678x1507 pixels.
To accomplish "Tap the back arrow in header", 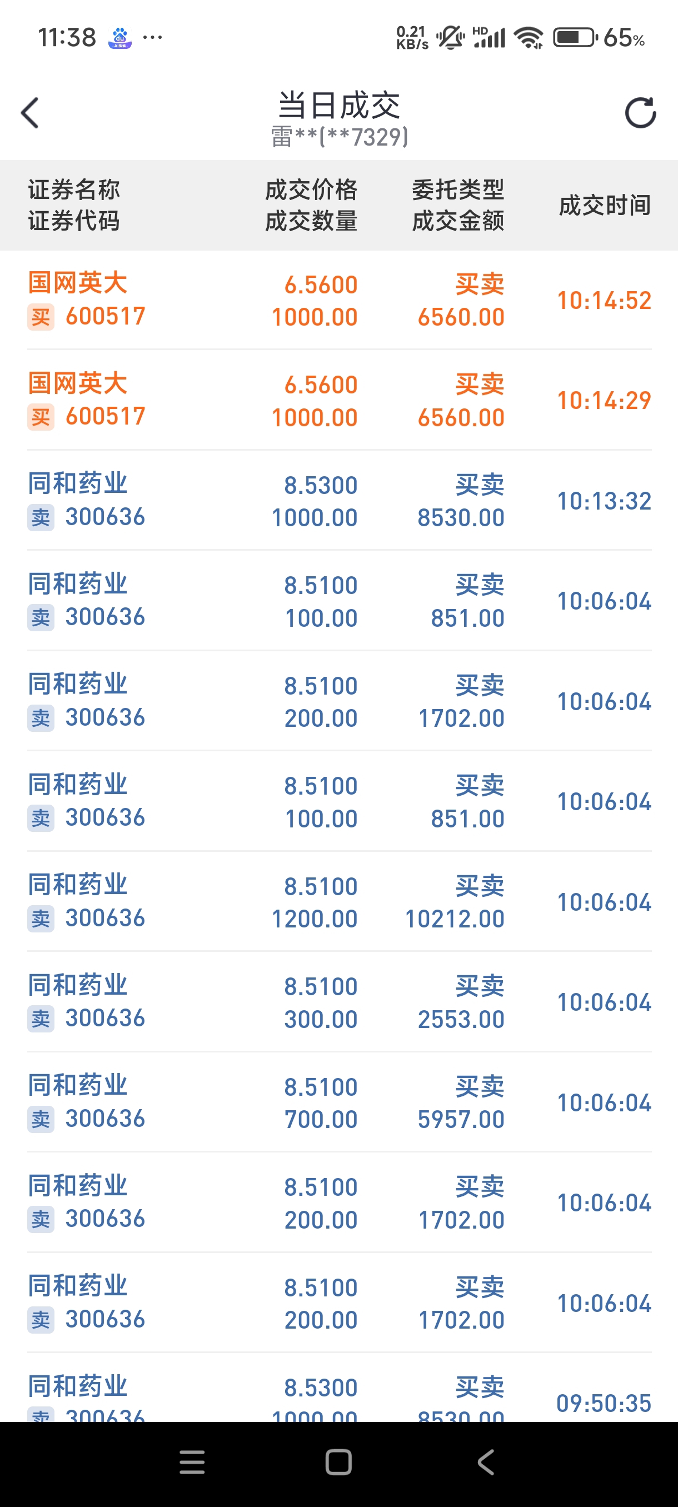I will coord(31,112).
